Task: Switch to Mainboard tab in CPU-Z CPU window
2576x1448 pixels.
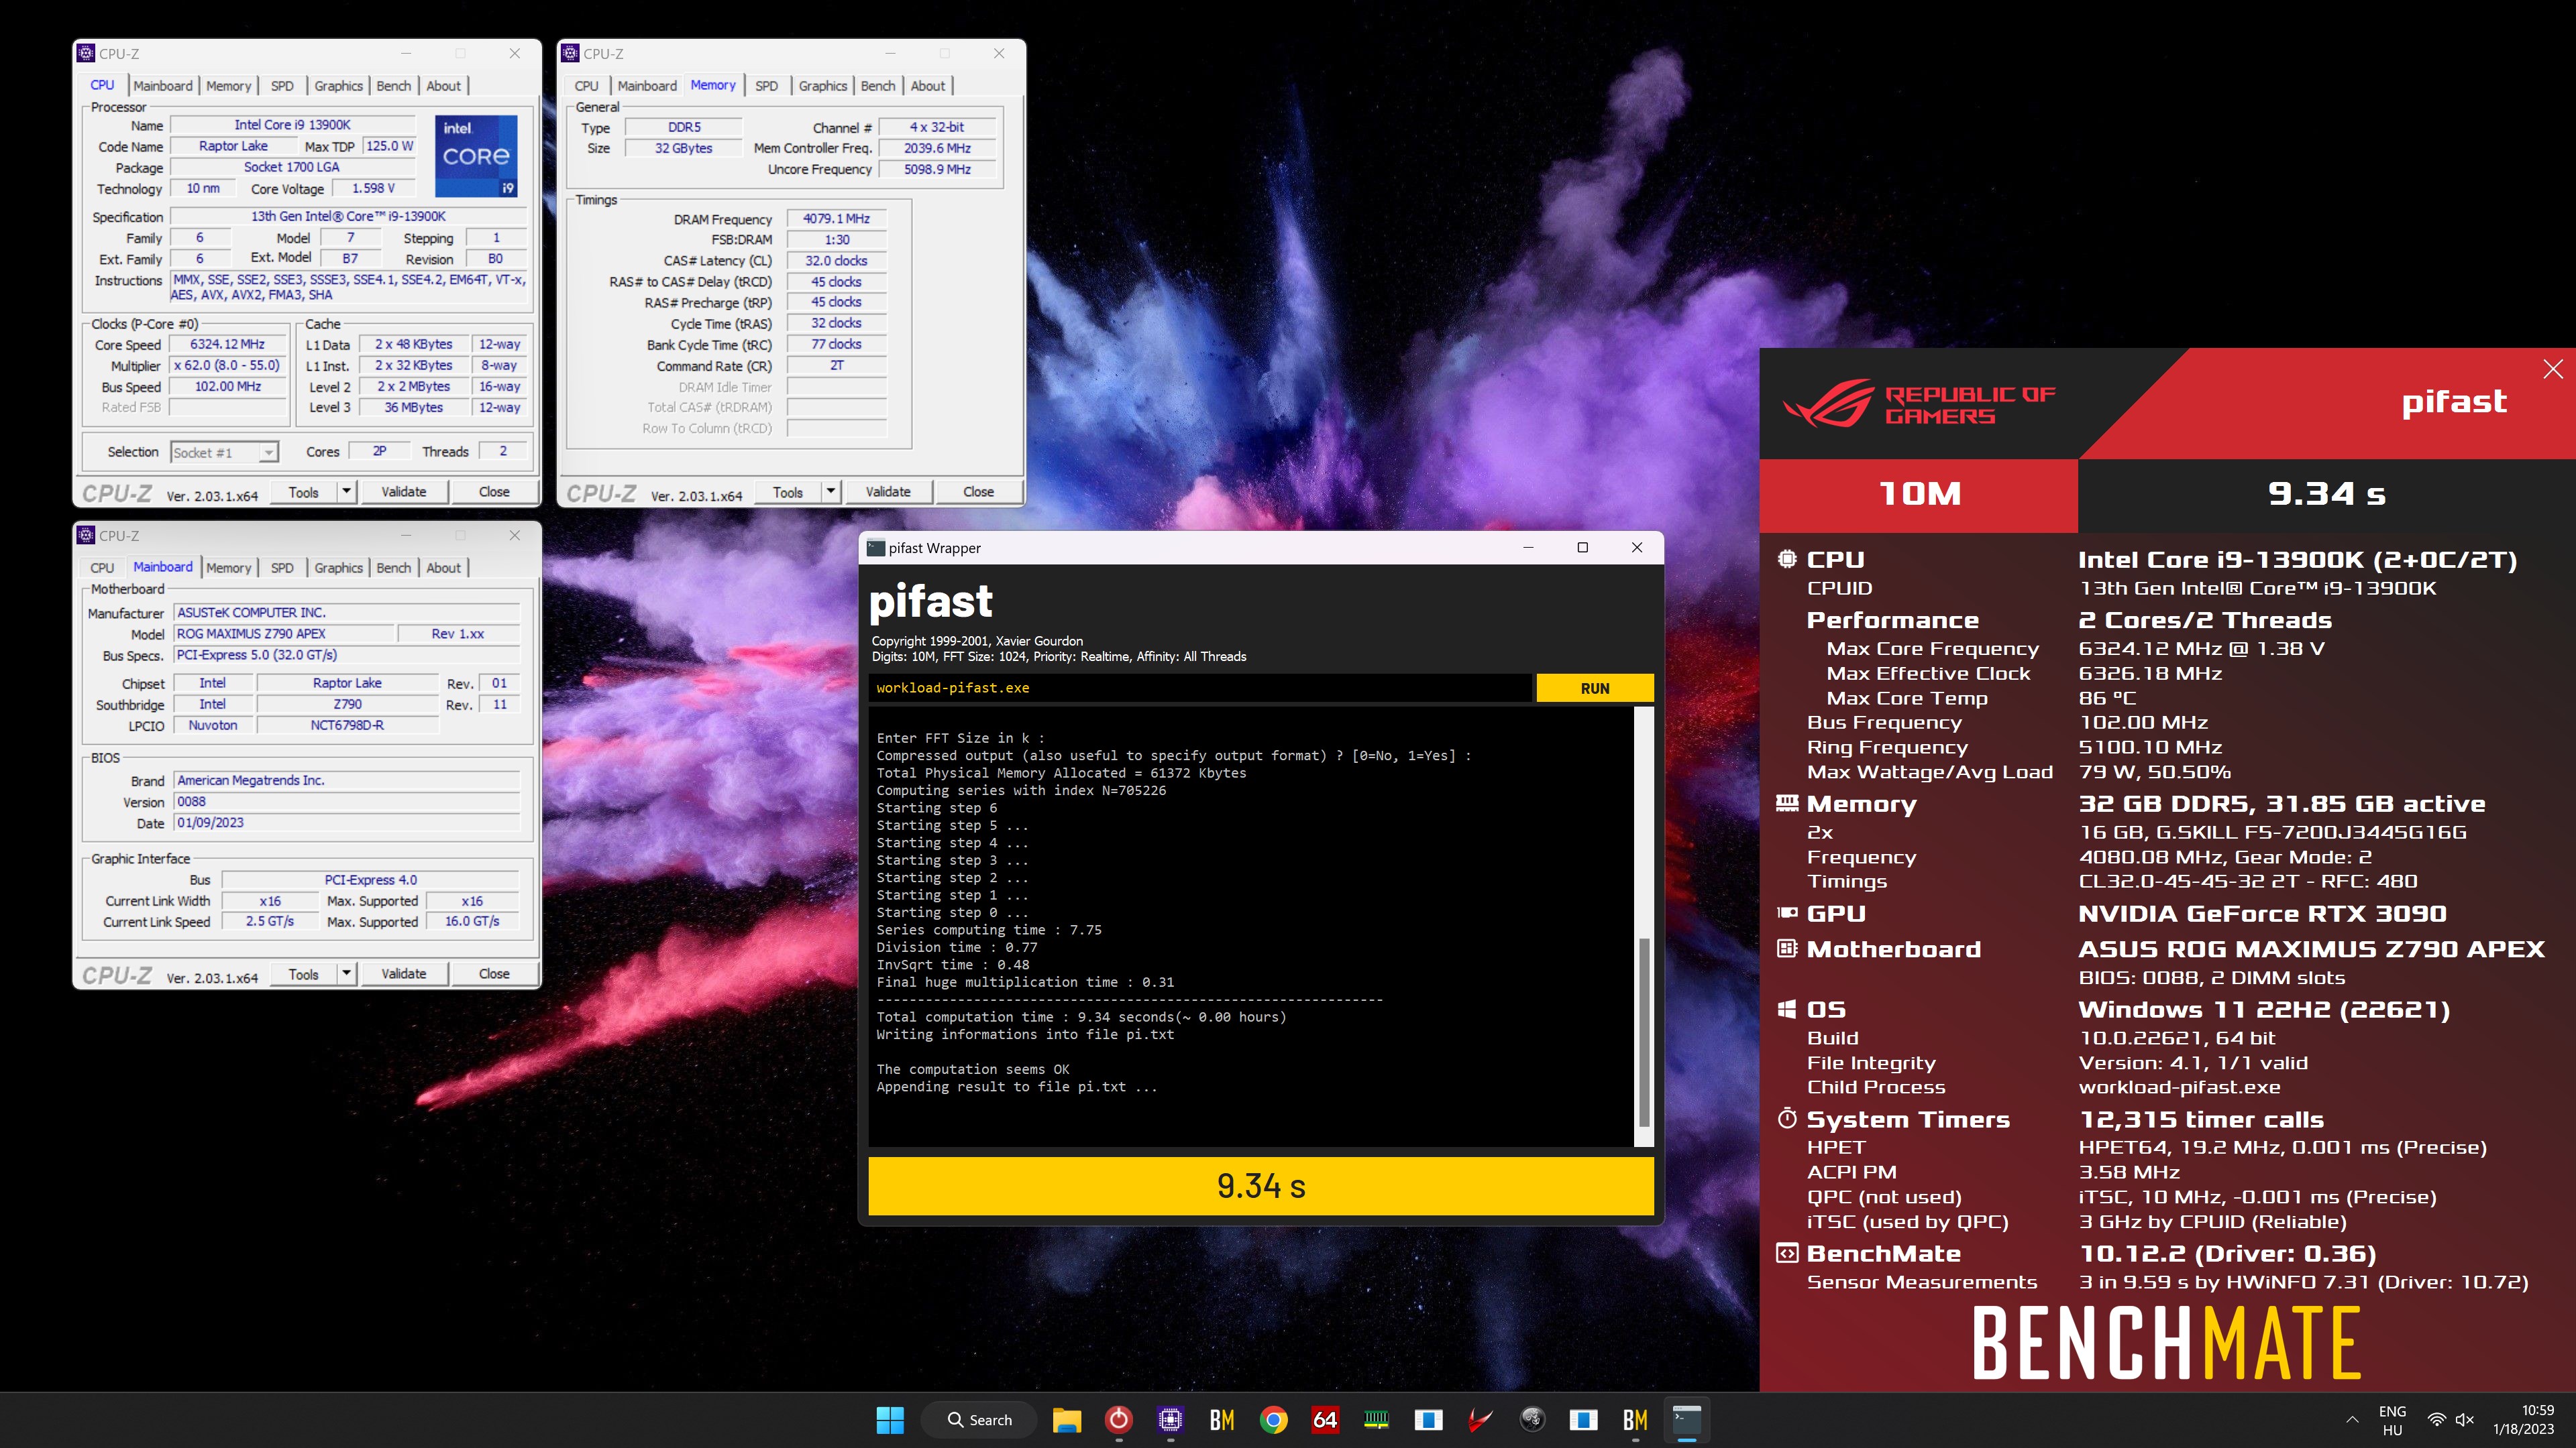Action: coord(163,86)
